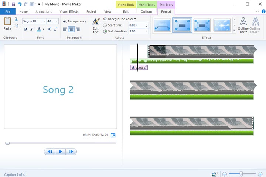The image size is (266, 177).
Task: Select the first text effect thumbnail
Action: [x=162, y=25]
